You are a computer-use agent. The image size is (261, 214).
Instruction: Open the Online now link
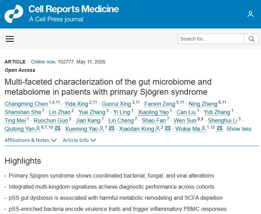pyautogui.click(x=43, y=62)
